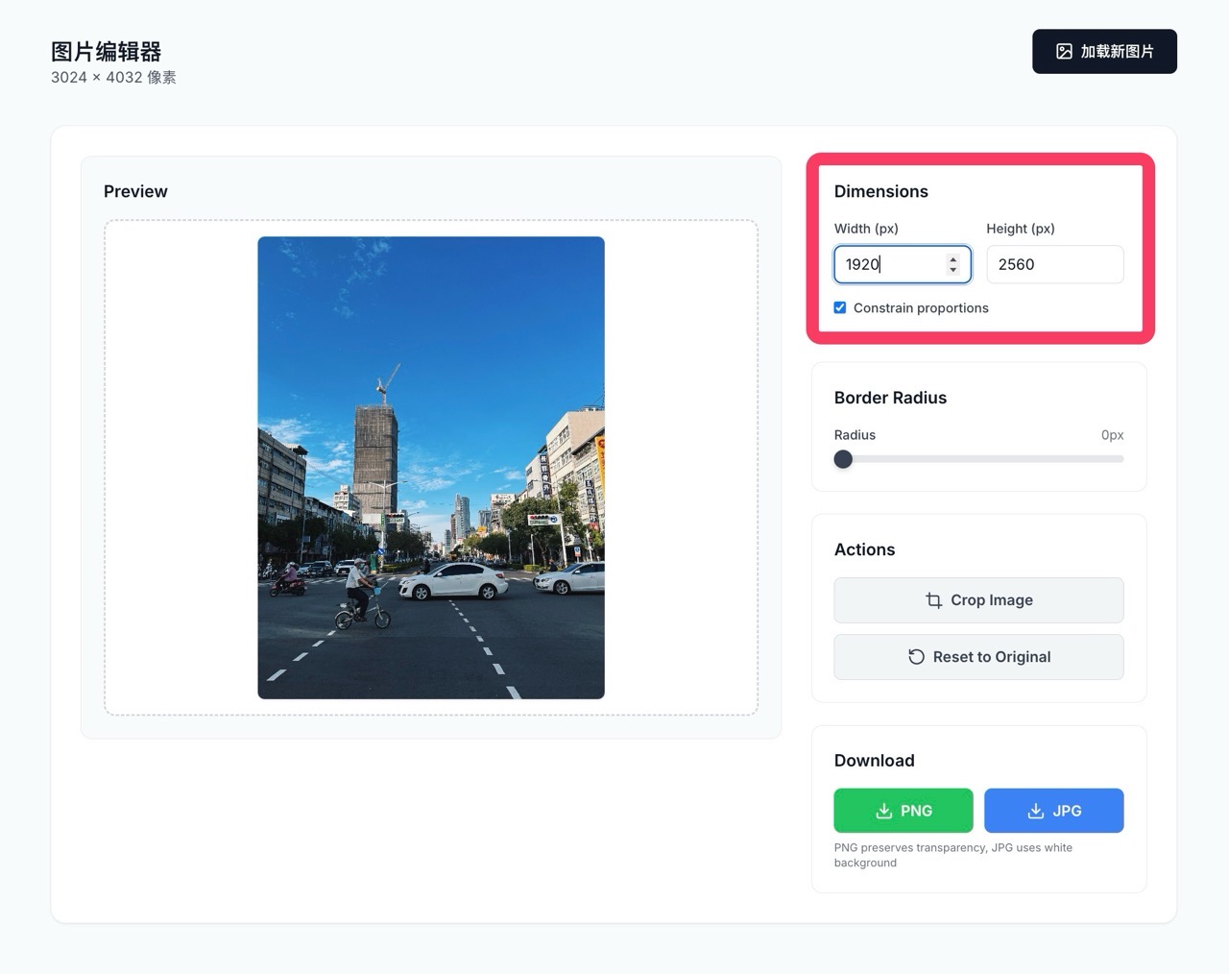Download the image as PNG

pyautogui.click(x=903, y=811)
